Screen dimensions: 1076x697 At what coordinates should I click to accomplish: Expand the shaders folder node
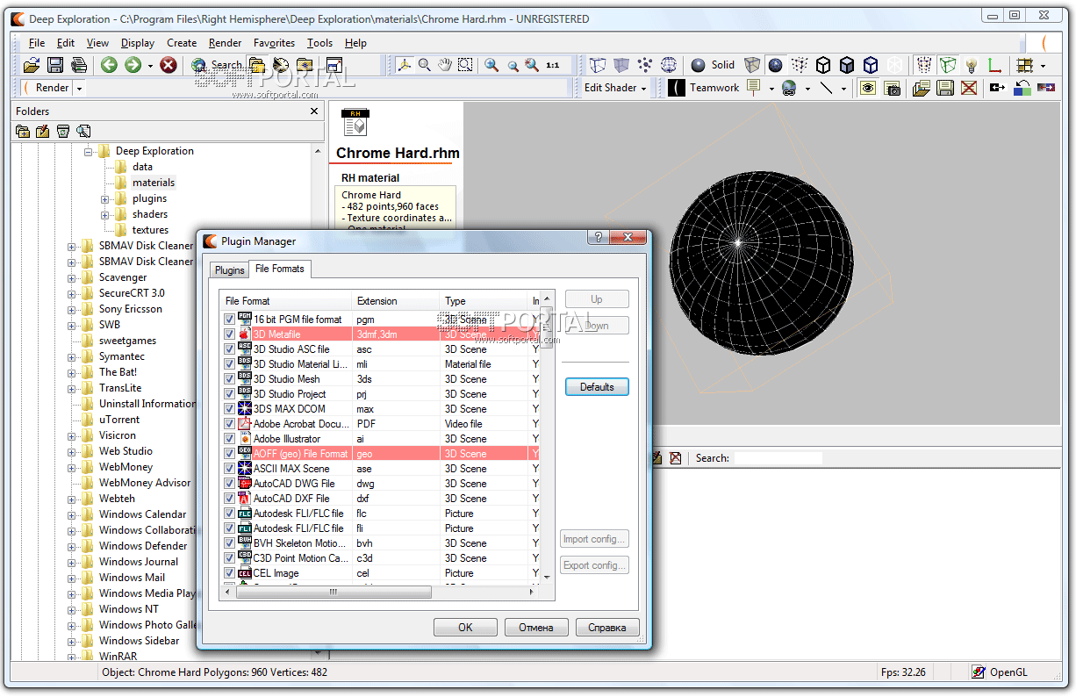pos(105,215)
